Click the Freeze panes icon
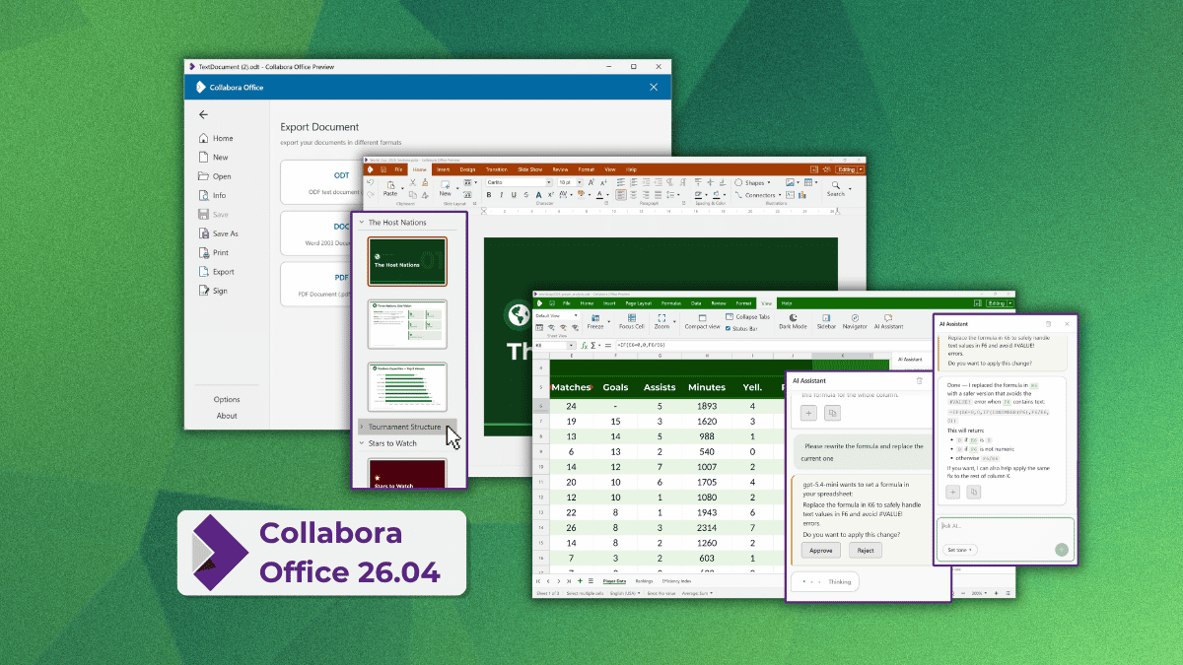Screen dimensions: 1183x665 594,319
